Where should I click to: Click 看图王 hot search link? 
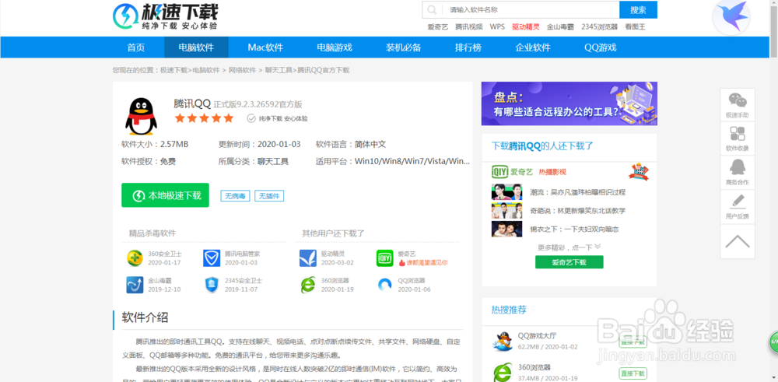point(635,26)
